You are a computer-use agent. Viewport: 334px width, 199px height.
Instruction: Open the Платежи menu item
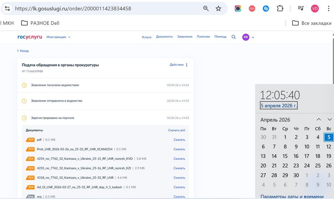coord(203,37)
